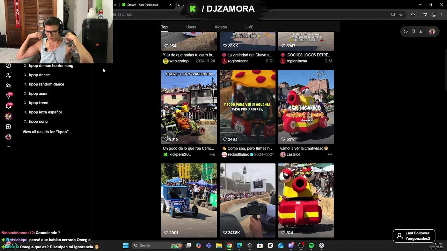Click the phone app icon at top right
The image size is (447, 251).
pyautogui.click(x=413, y=31)
